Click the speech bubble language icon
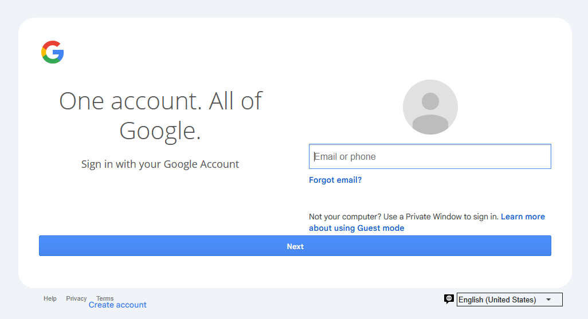The width and height of the screenshot is (588, 319). coord(449,299)
